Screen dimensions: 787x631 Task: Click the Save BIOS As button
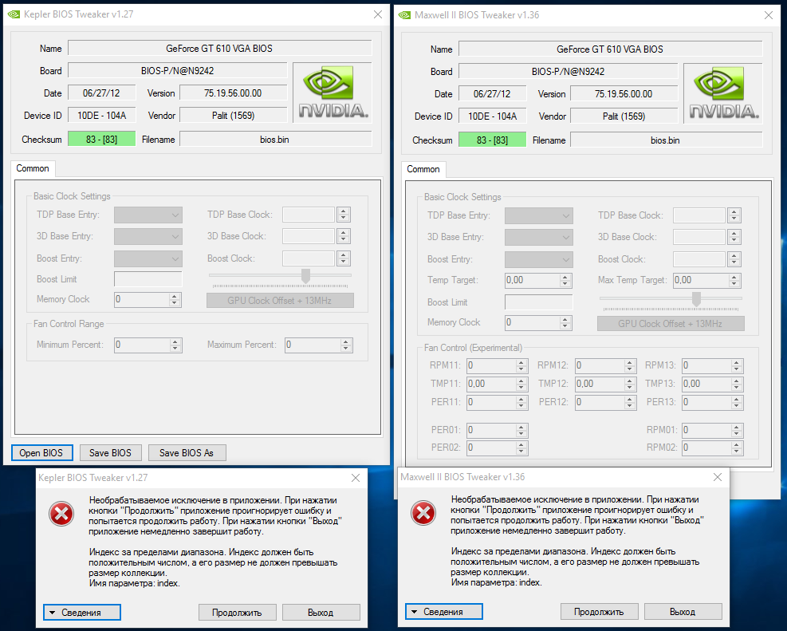point(187,453)
